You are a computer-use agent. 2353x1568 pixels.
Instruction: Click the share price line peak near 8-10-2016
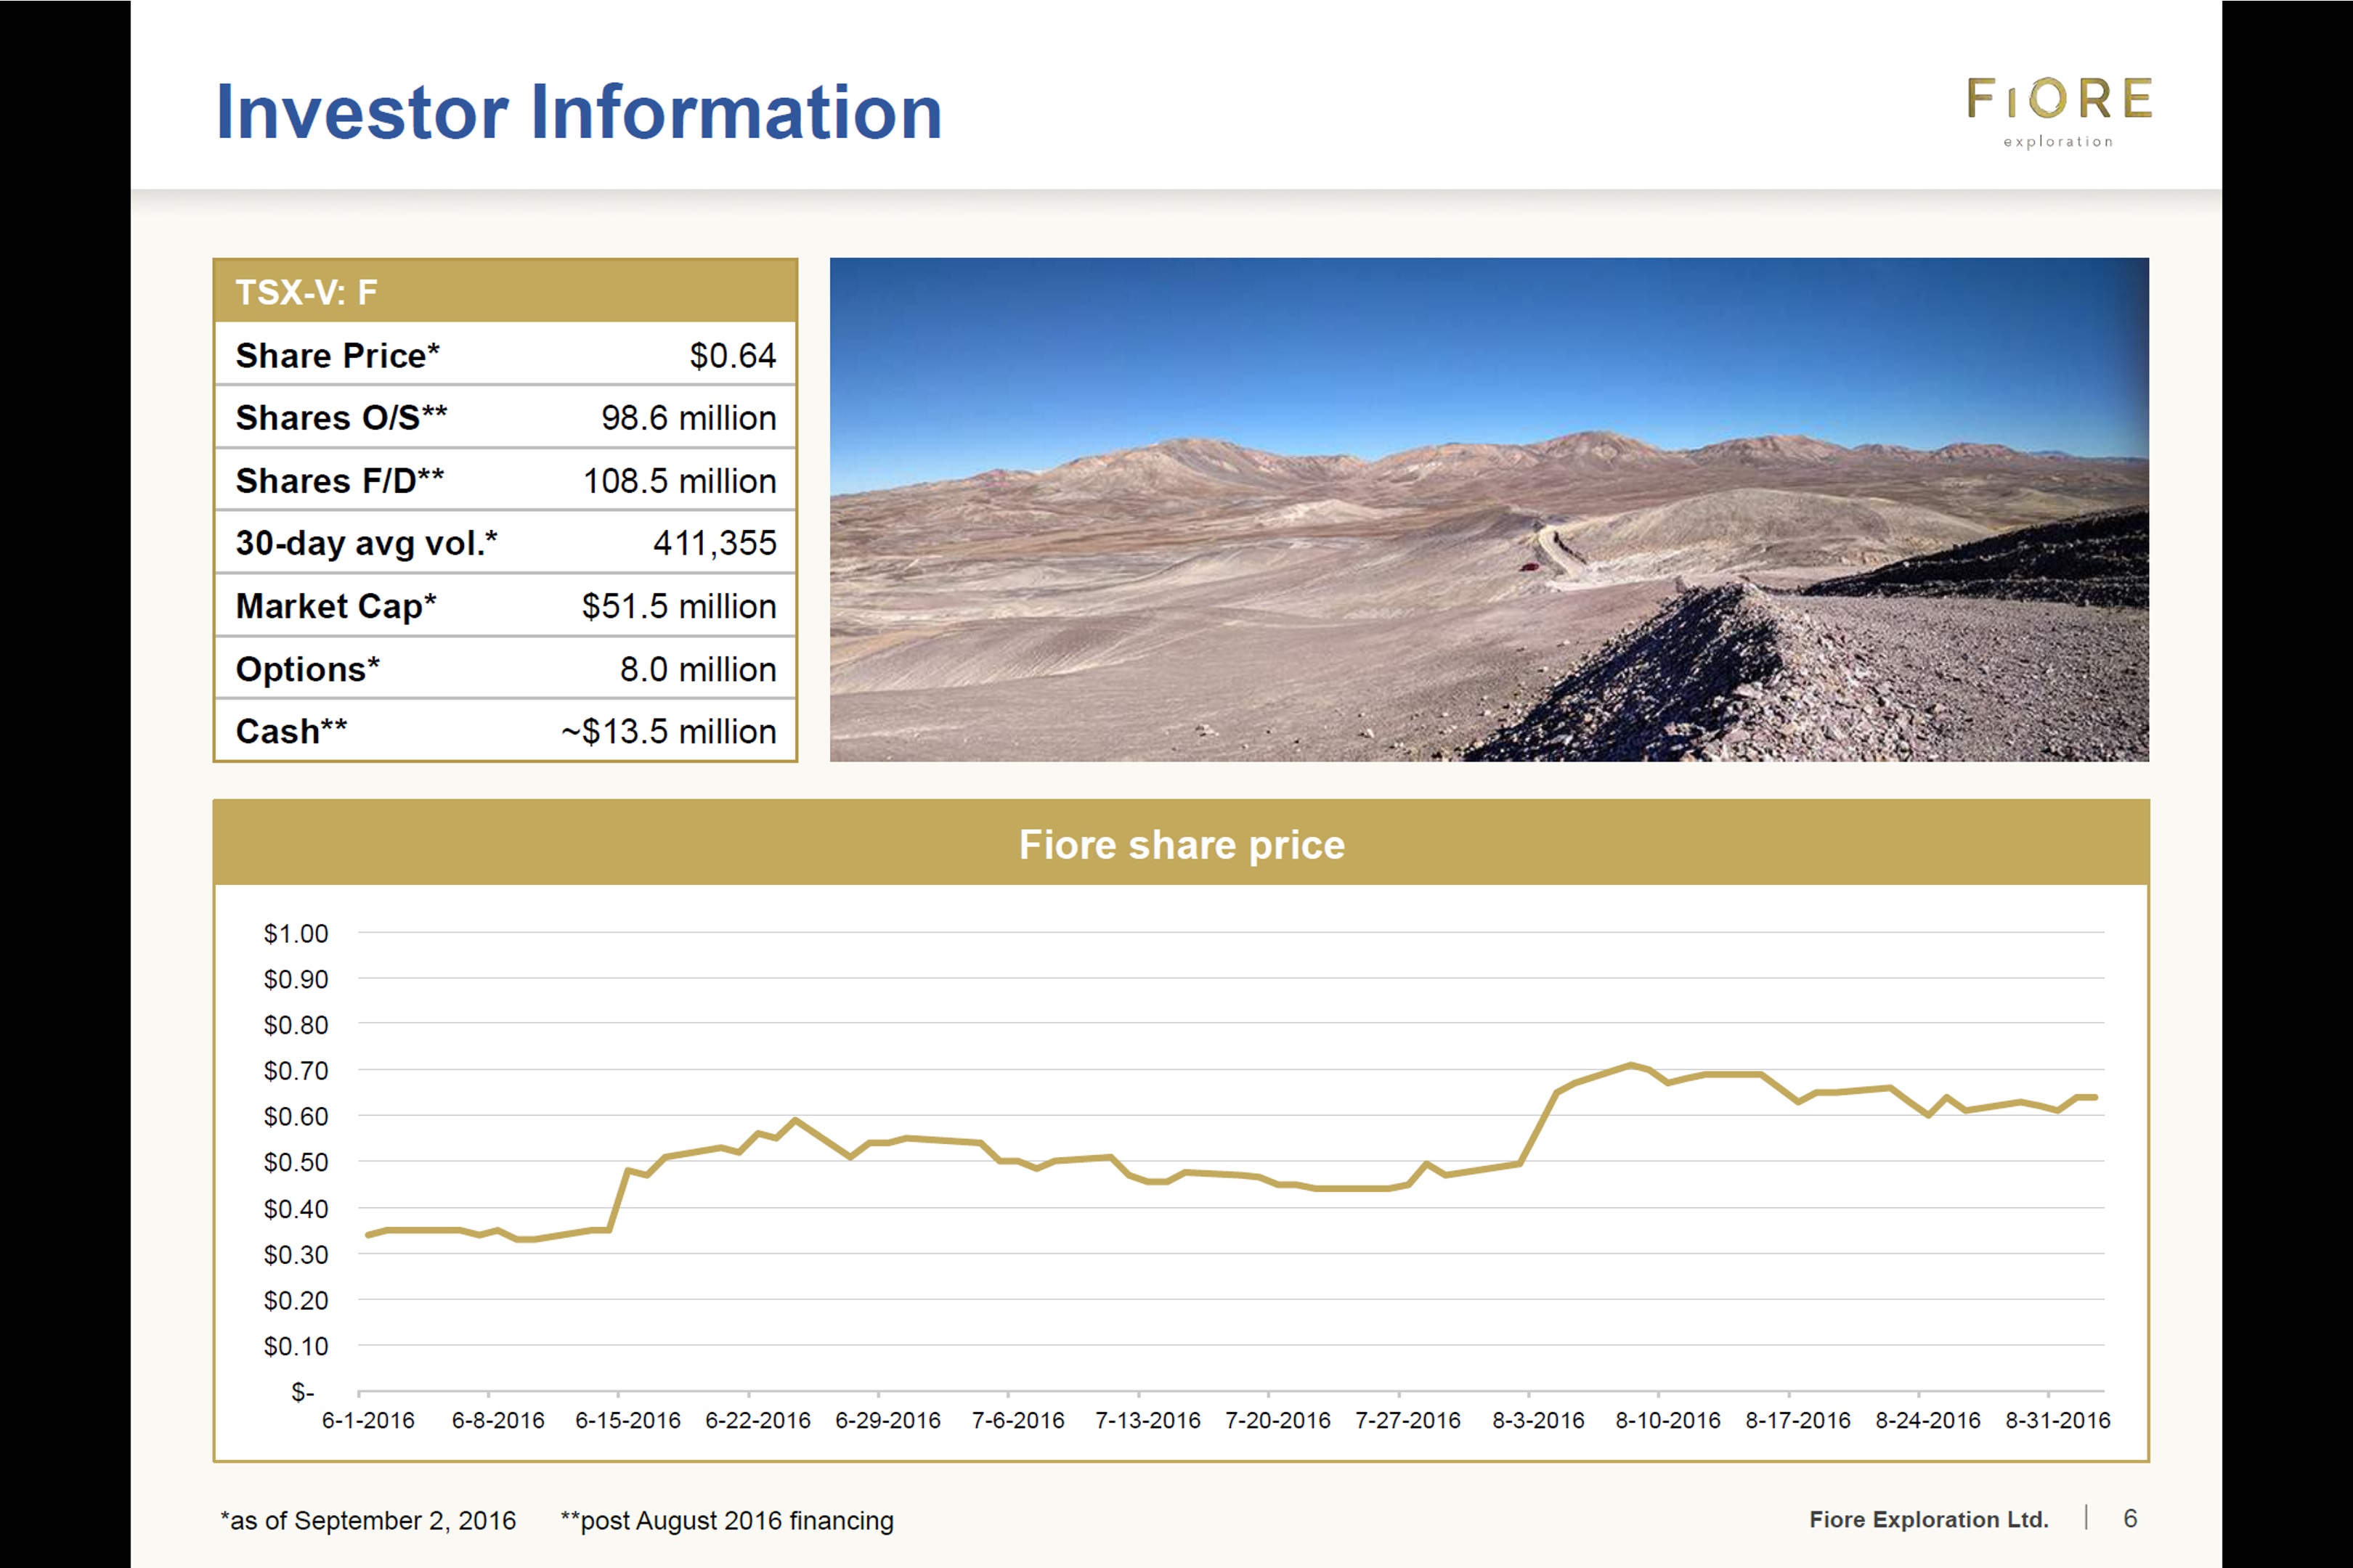tap(1630, 1065)
